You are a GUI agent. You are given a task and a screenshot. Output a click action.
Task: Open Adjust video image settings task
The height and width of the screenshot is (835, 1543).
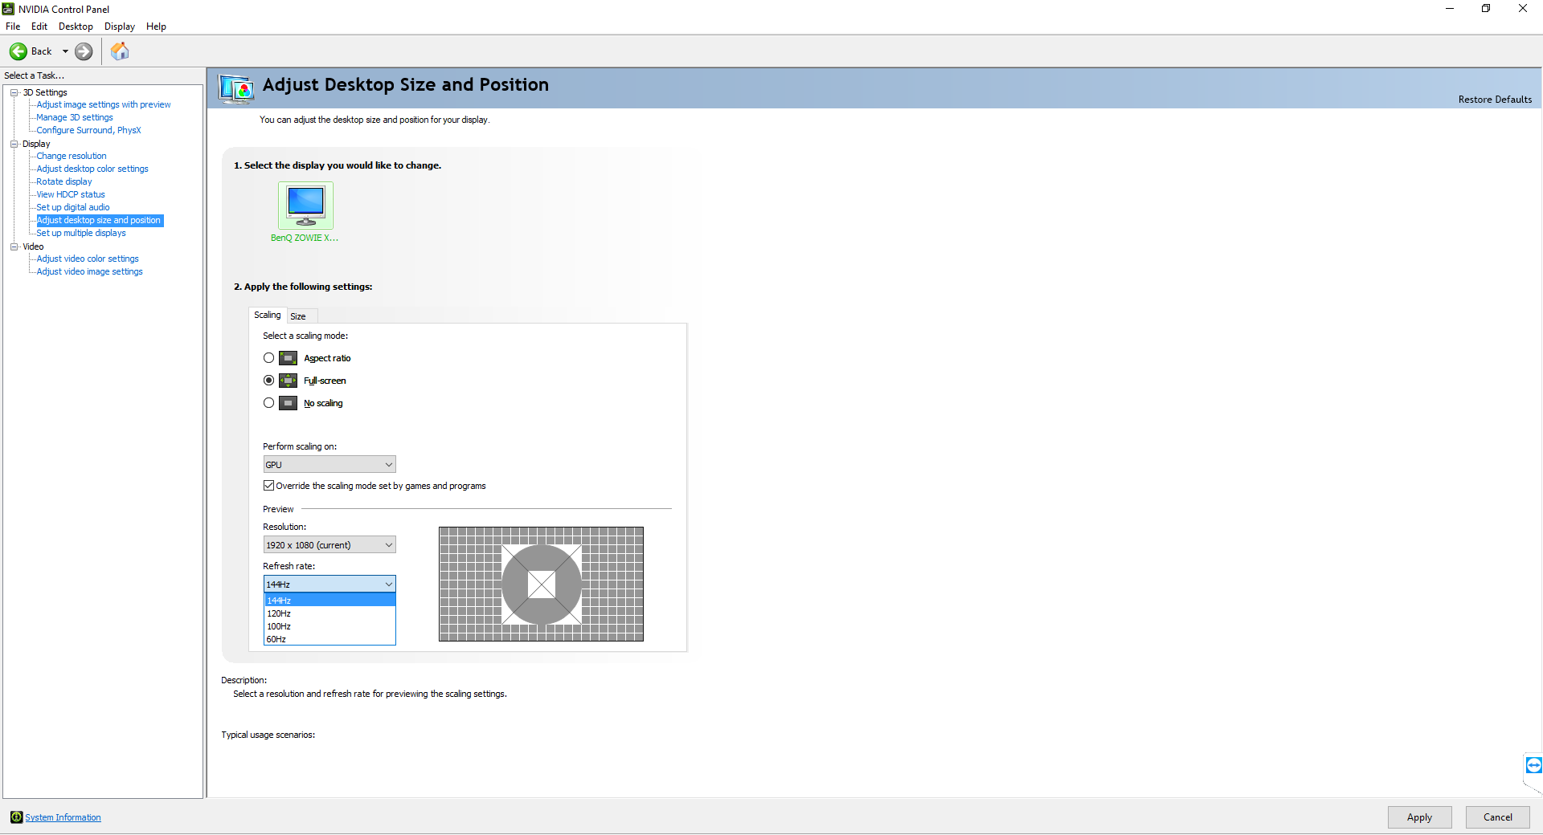(90, 271)
